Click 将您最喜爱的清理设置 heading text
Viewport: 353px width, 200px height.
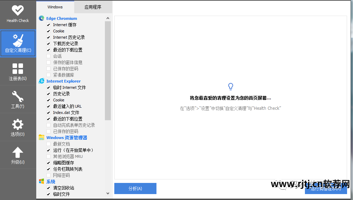231,98
